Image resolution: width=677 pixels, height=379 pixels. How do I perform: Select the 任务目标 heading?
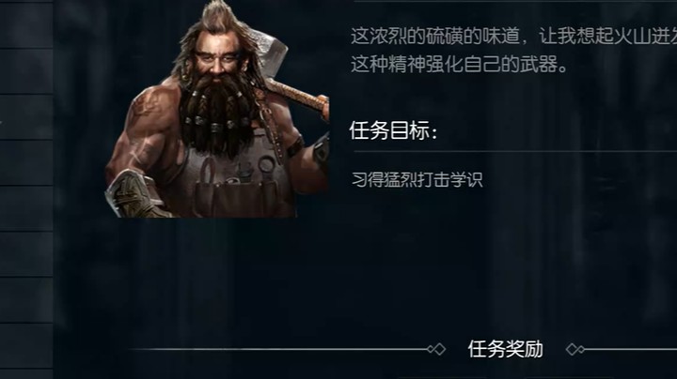[x=393, y=130]
